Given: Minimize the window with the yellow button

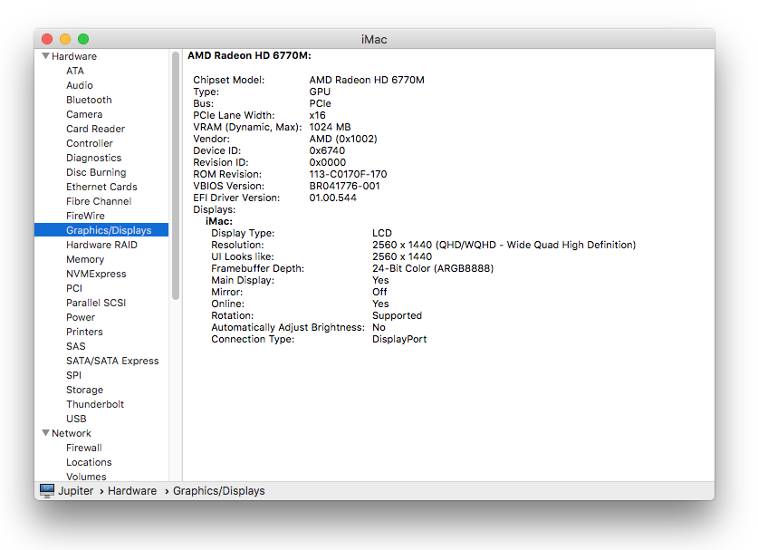Looking at the screenshot, I should click(65, 39).
